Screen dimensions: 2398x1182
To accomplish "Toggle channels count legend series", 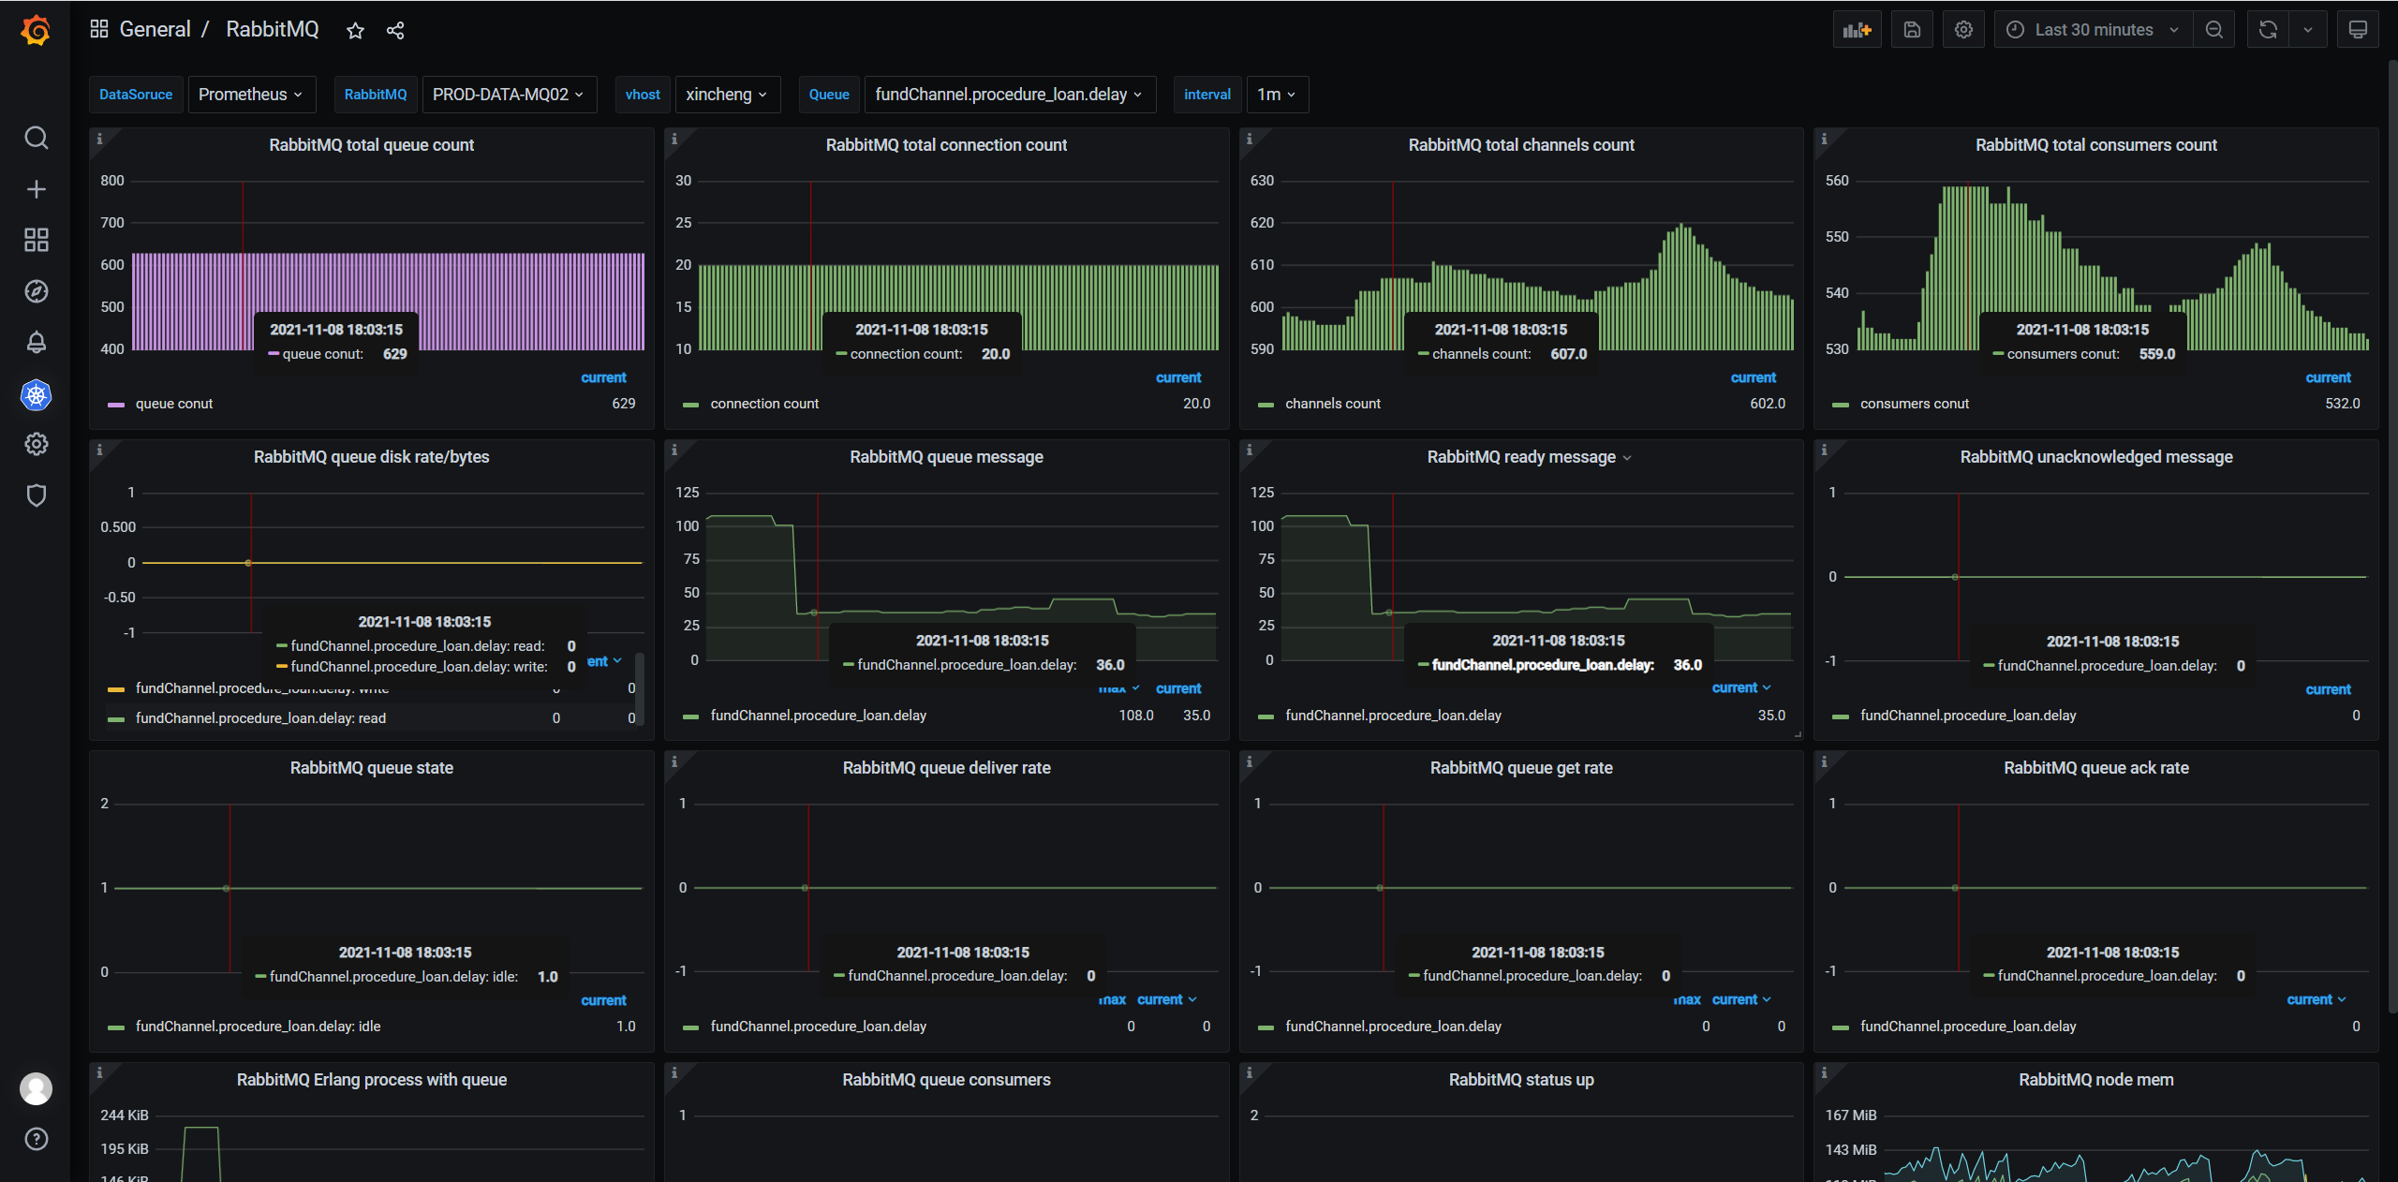I will click(x=1332, y=404).
